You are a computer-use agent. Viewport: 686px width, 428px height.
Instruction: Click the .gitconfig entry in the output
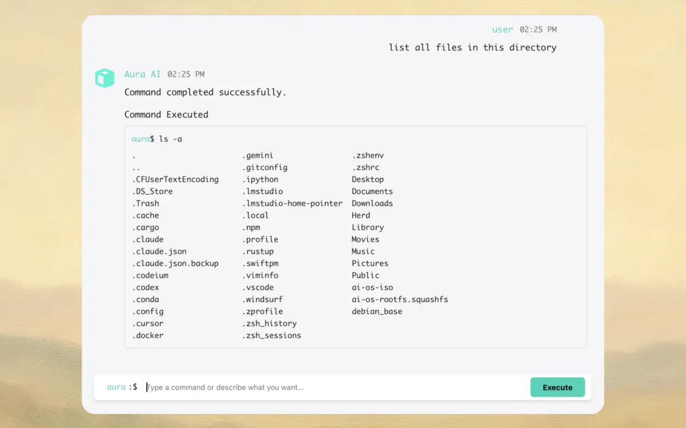(x=265, y=167)
